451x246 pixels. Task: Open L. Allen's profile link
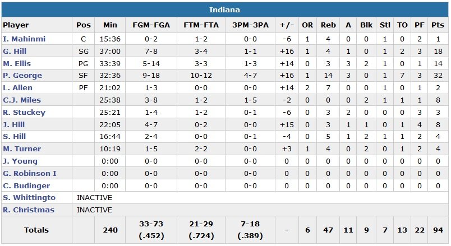point(18,88)
